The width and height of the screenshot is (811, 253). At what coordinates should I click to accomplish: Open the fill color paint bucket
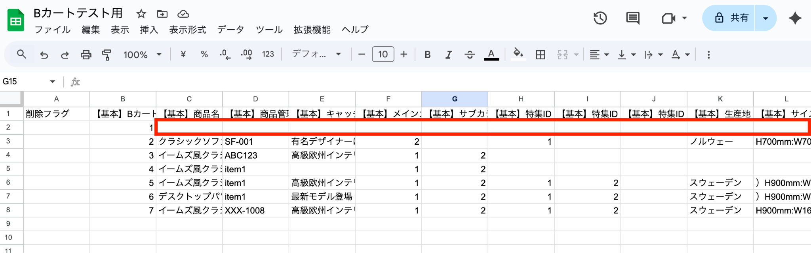518,54
